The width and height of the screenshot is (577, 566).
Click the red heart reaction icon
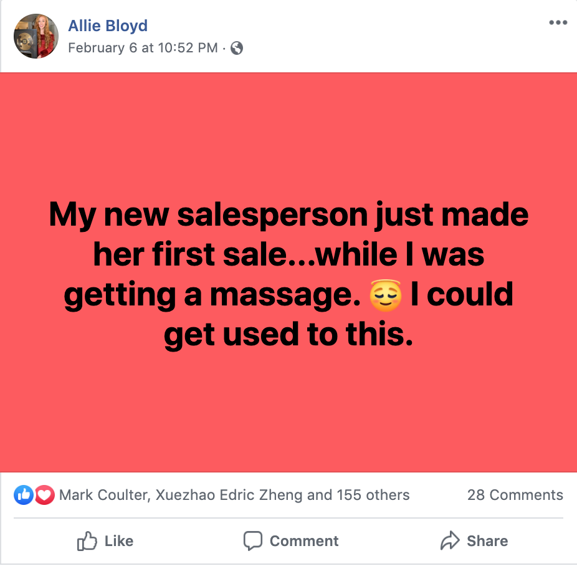pyautogui.click(x=45, y=496)
